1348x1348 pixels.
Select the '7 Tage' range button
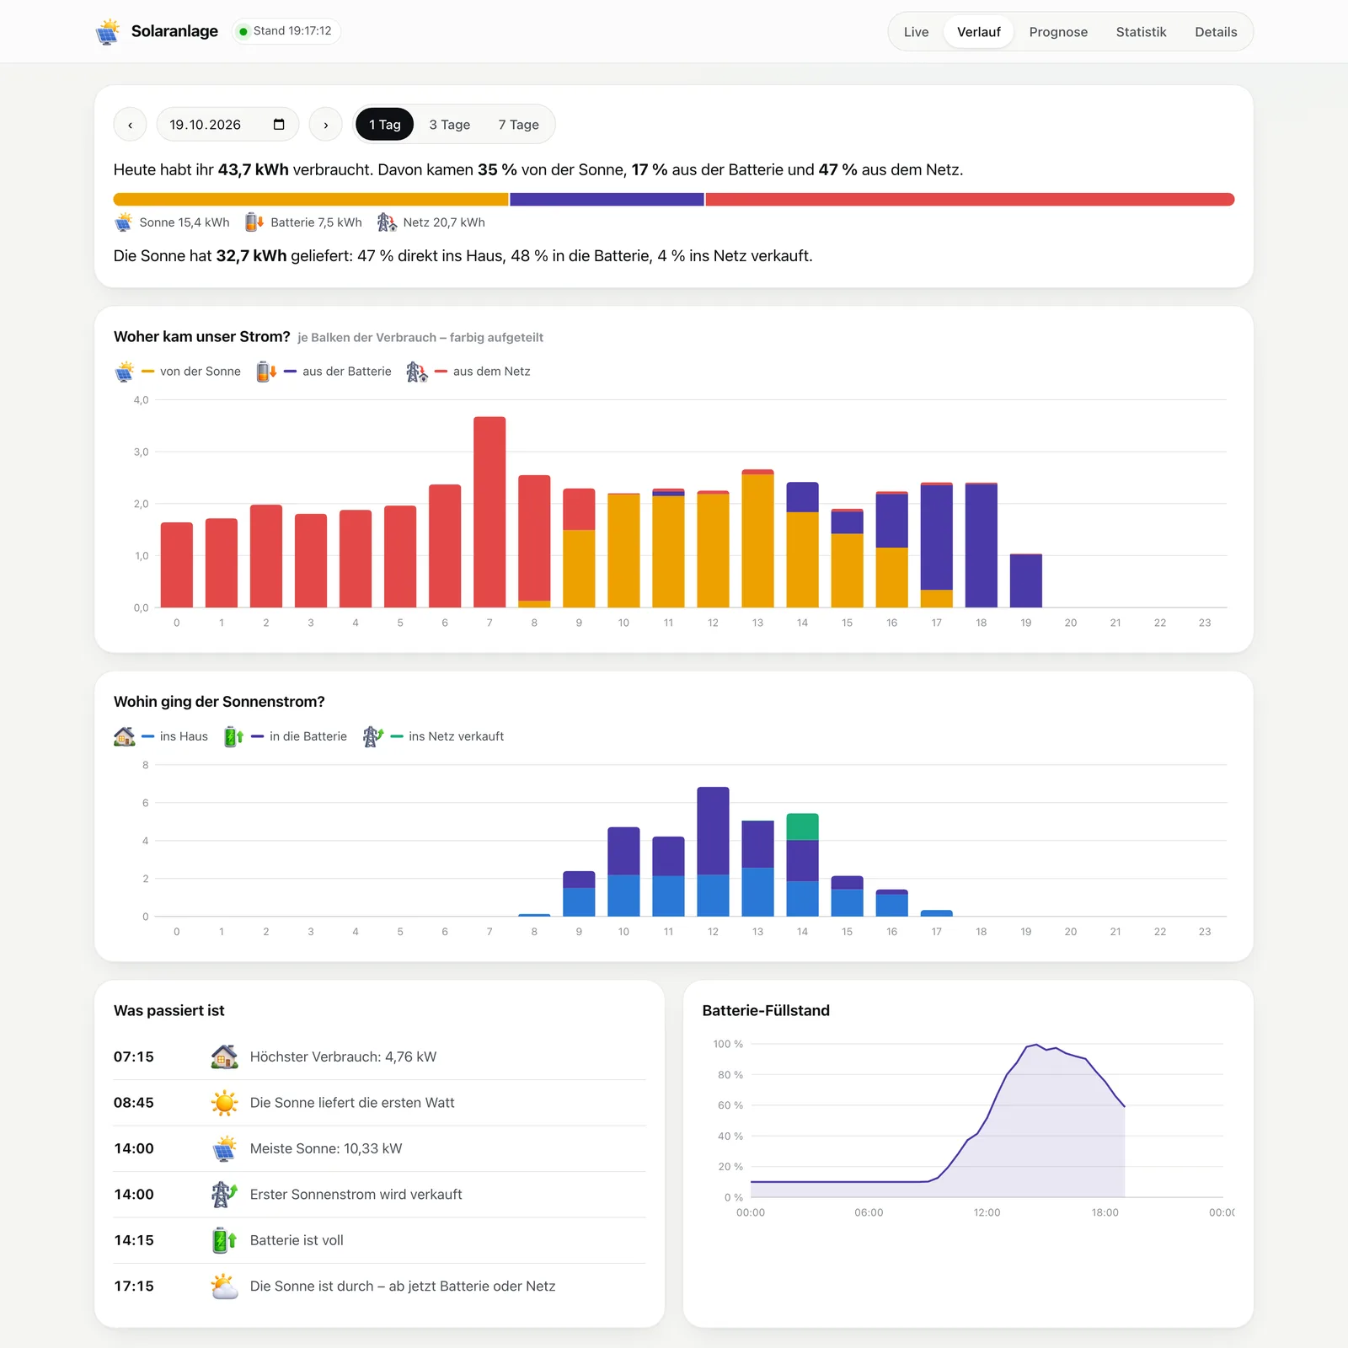[x=518, y=125]
